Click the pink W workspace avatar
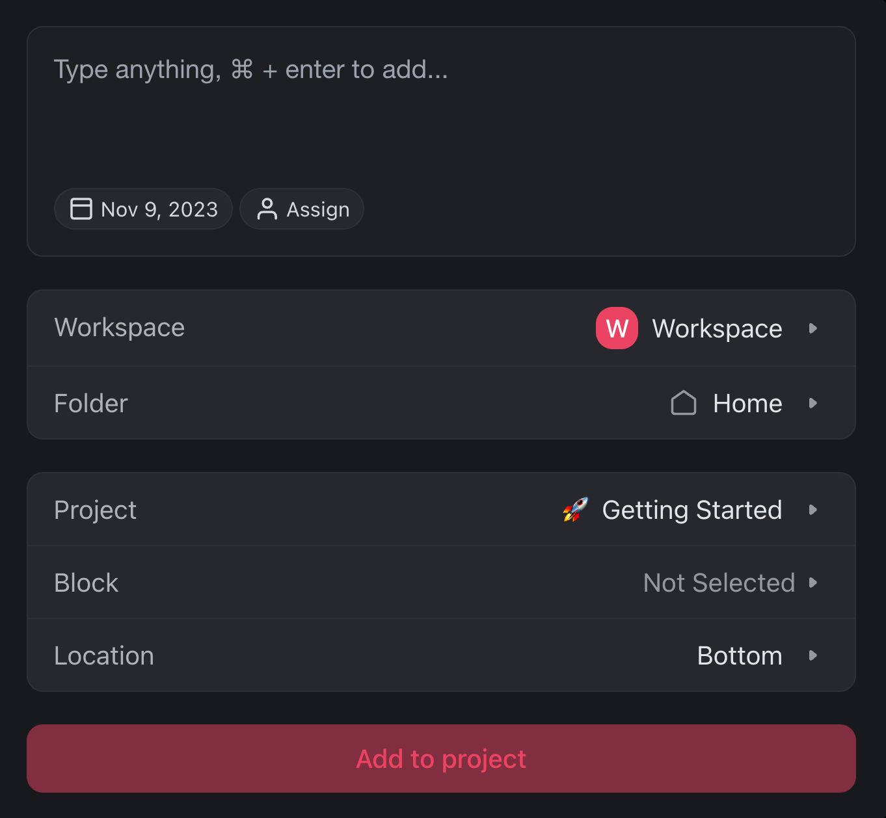 [616, 328]
